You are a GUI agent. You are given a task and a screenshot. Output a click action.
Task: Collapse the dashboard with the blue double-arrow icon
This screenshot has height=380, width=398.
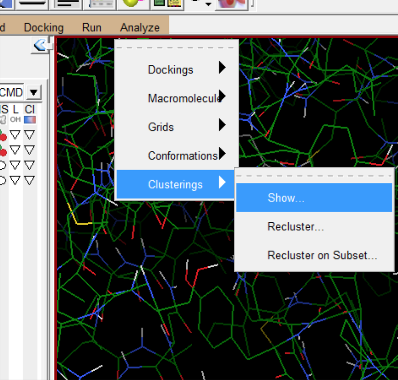tap(40, 45)
